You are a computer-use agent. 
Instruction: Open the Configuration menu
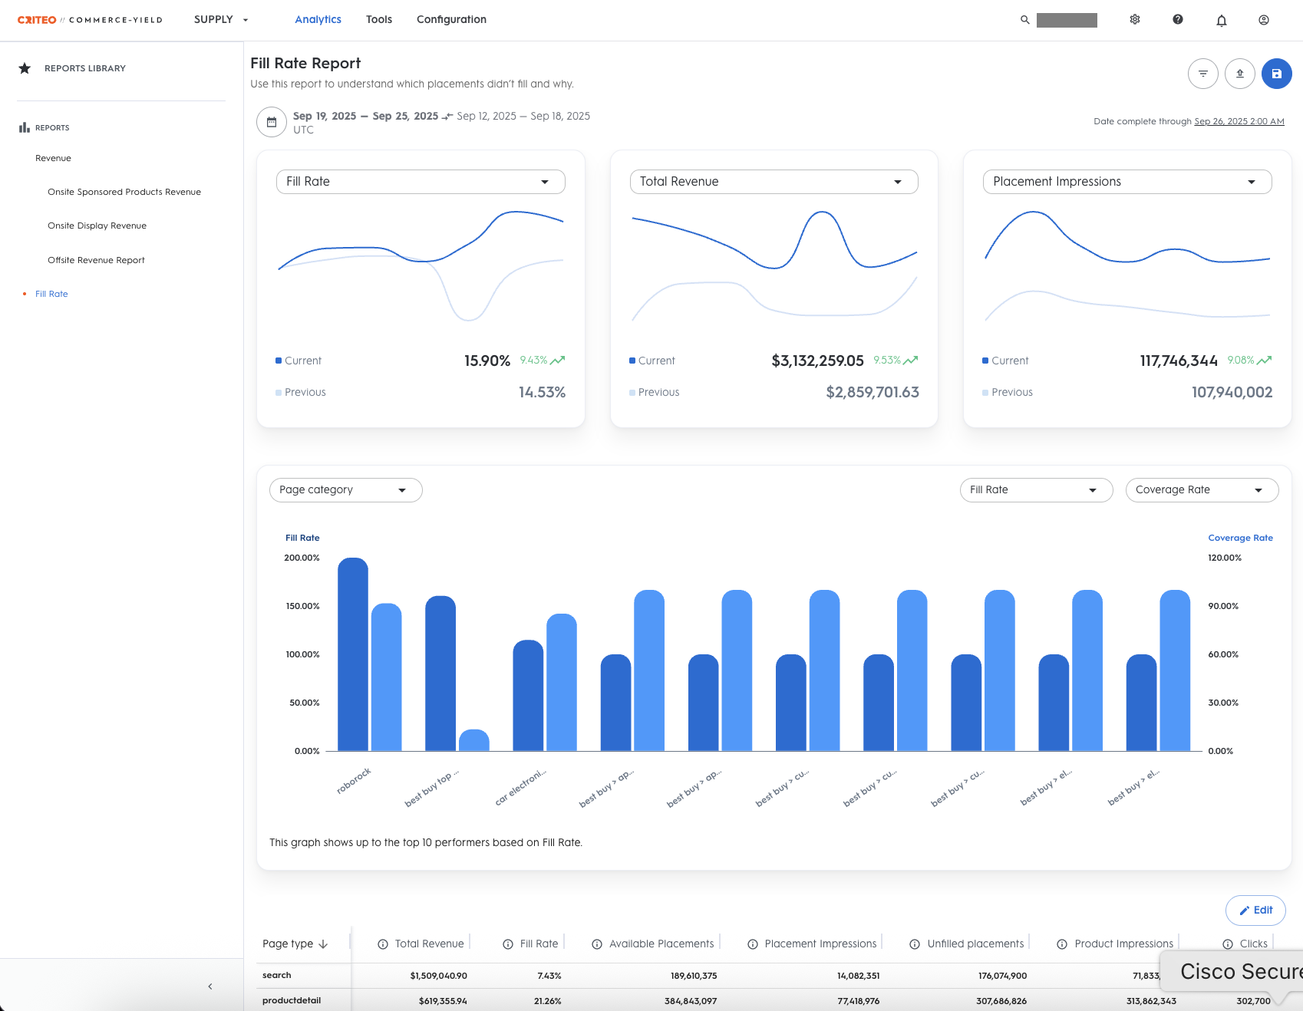pos(451,20)
